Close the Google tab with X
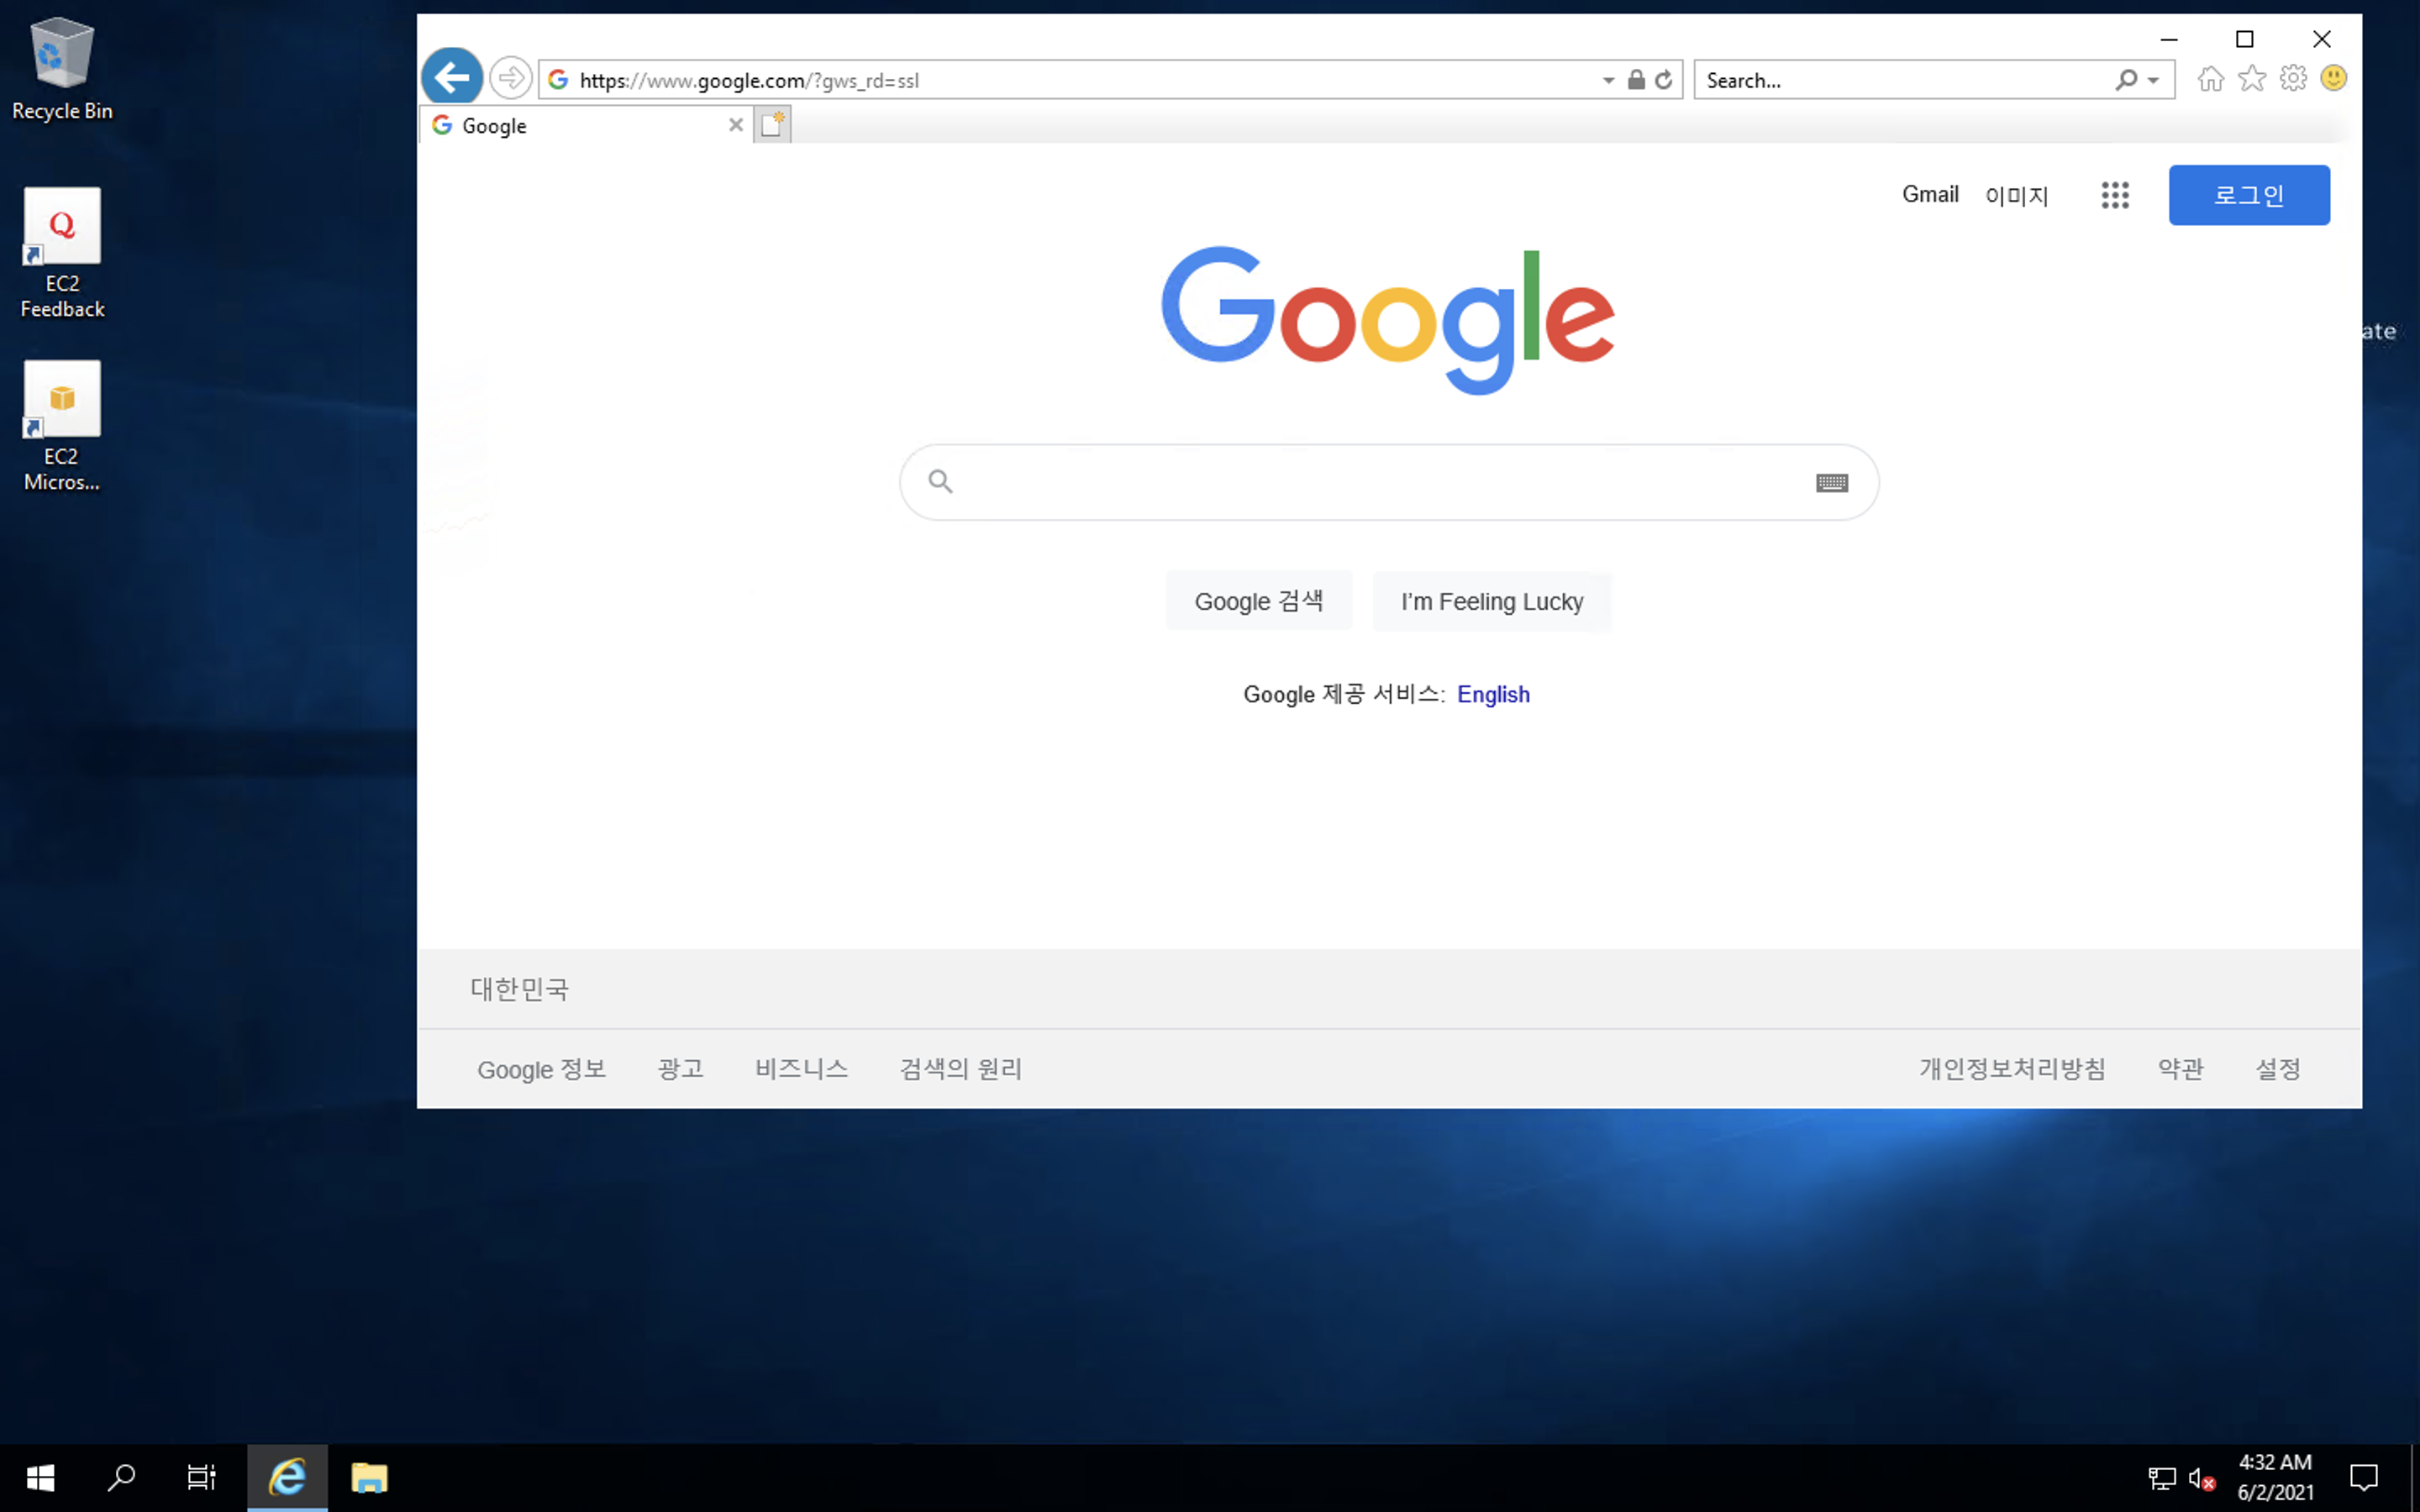 pos(736,125)
